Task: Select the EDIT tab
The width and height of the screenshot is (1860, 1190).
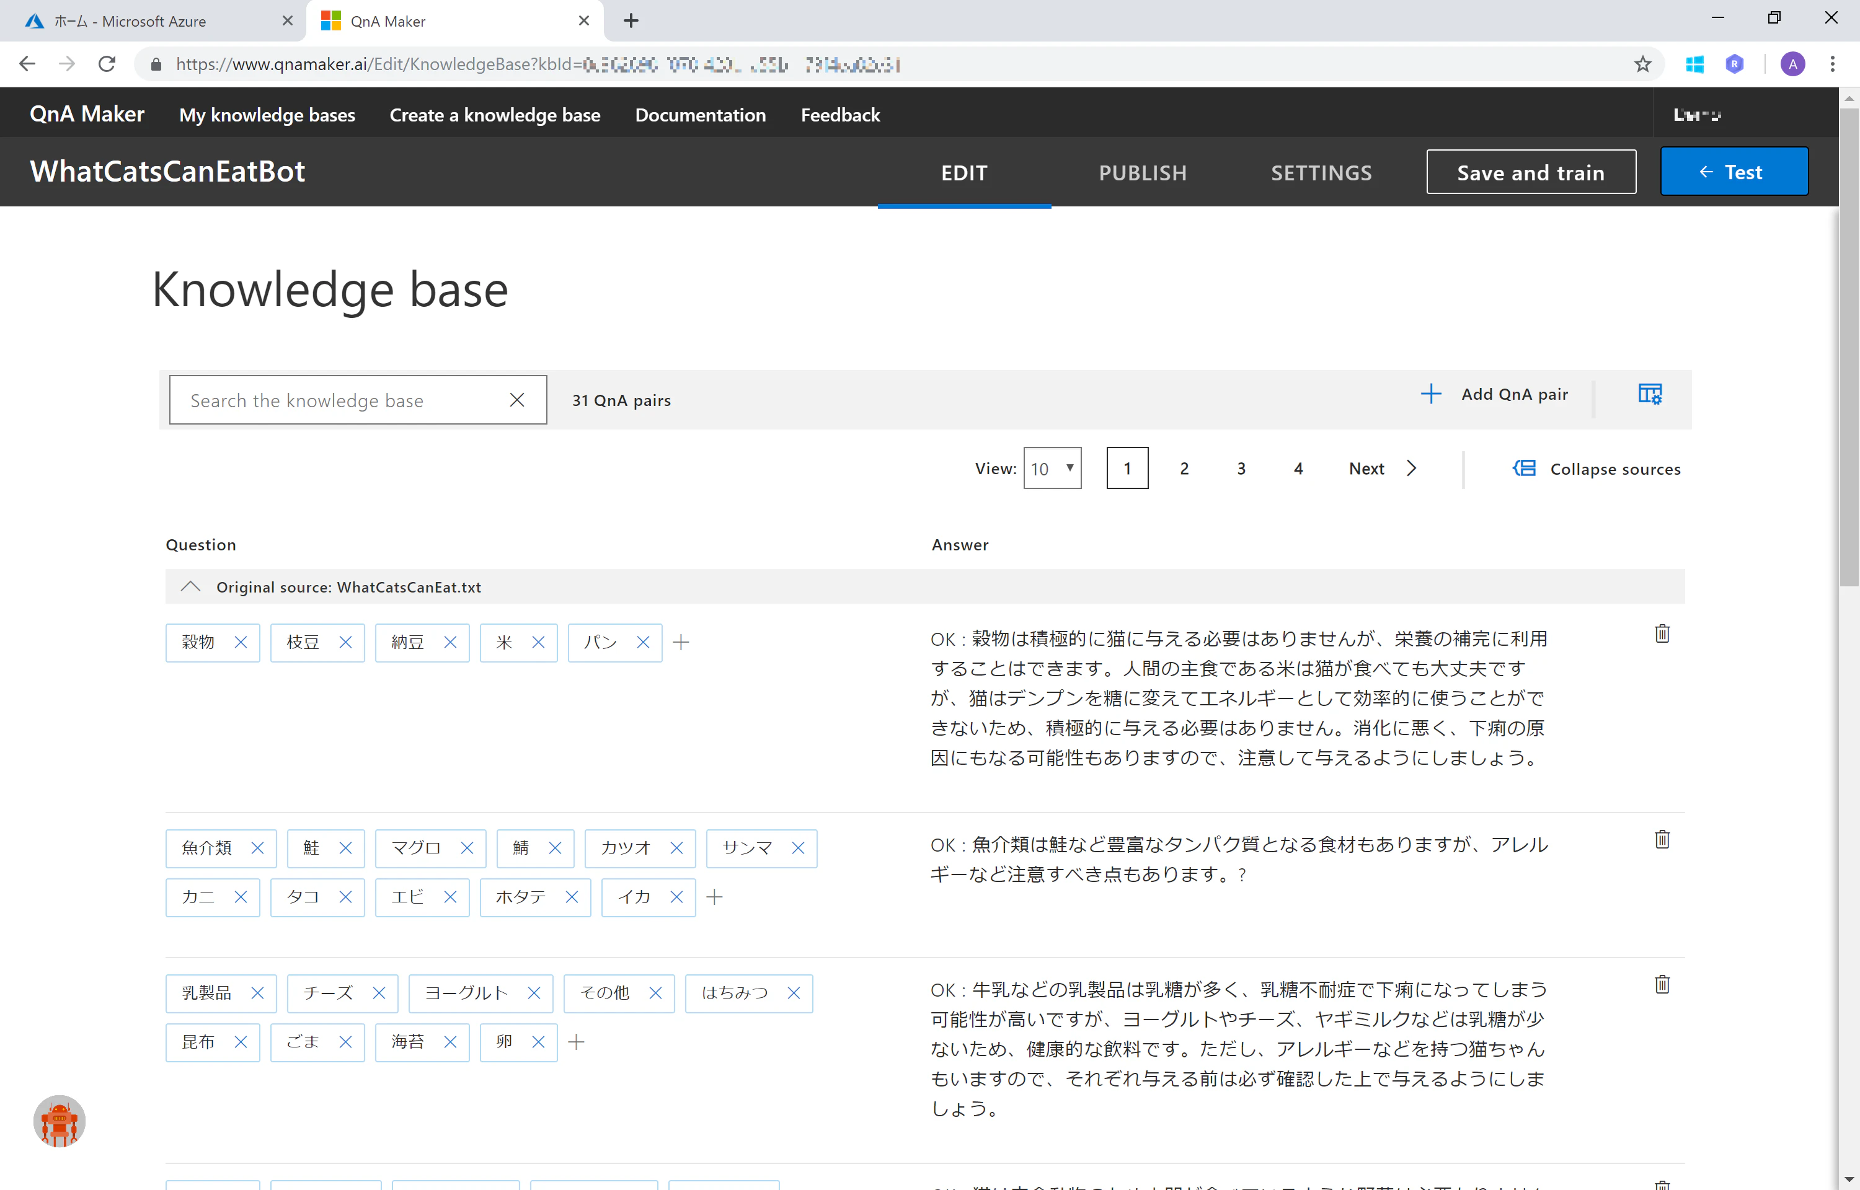Action: pyautogui.click(x=964, y=173)
